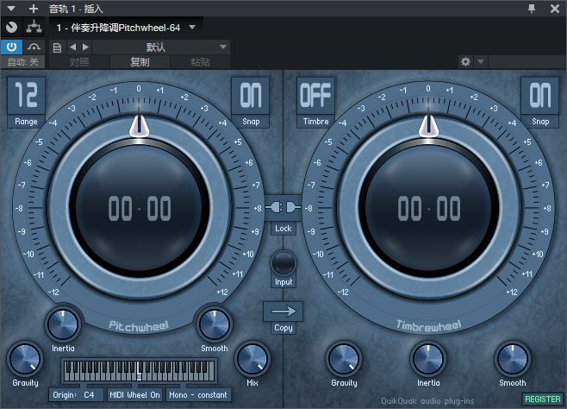Click the 自动: 关 automation button
567x409 pixels.
[22, 62]
